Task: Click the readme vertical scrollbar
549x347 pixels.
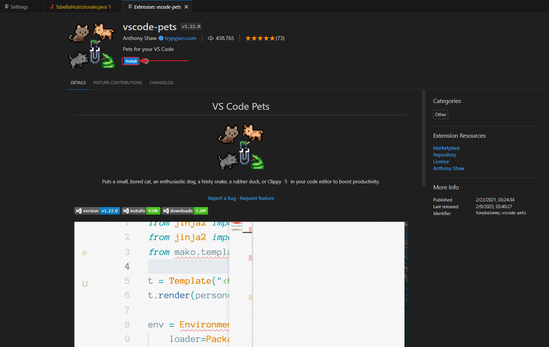Action: click(424, 138)
